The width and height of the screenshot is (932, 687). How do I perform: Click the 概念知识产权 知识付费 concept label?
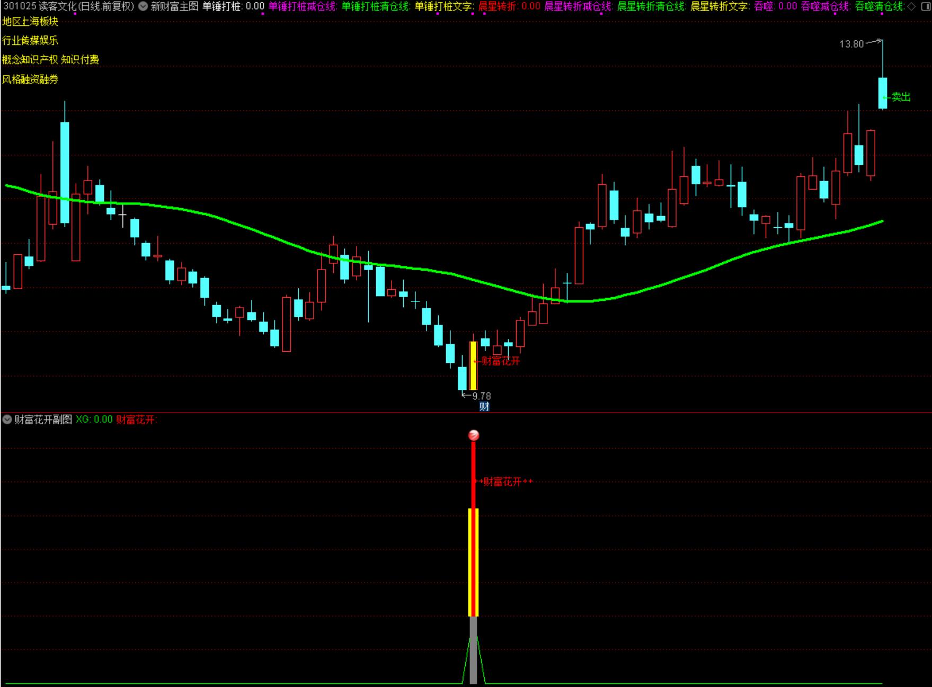point(50,60)
